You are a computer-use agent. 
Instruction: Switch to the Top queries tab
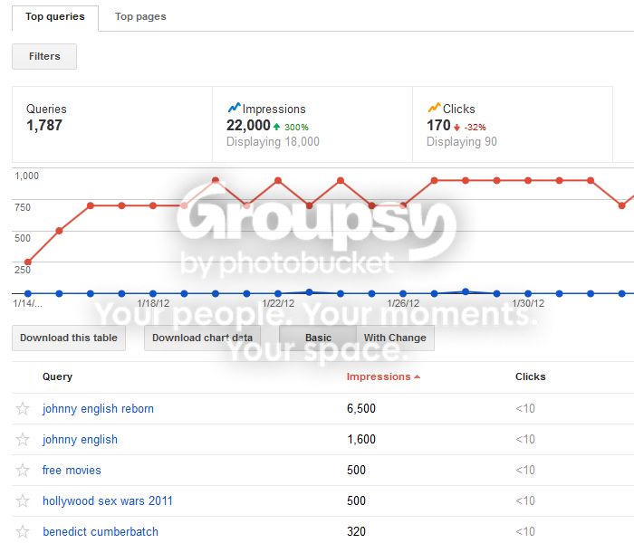[x=55, y=18]
